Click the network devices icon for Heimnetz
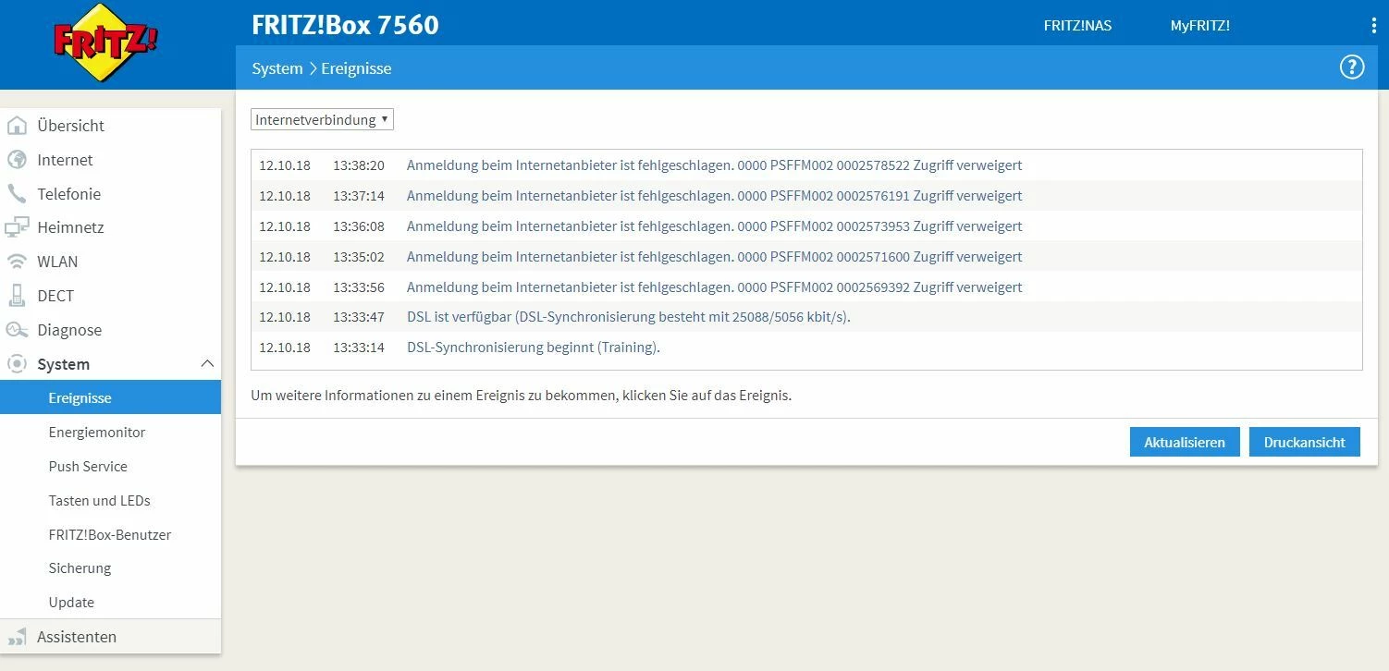This screenshot has width=1389, height=671. tap(17, 227)
